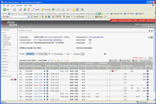Click the plus icon in 17.03.2006 row
Screen dimensions: 156x104
45,74
